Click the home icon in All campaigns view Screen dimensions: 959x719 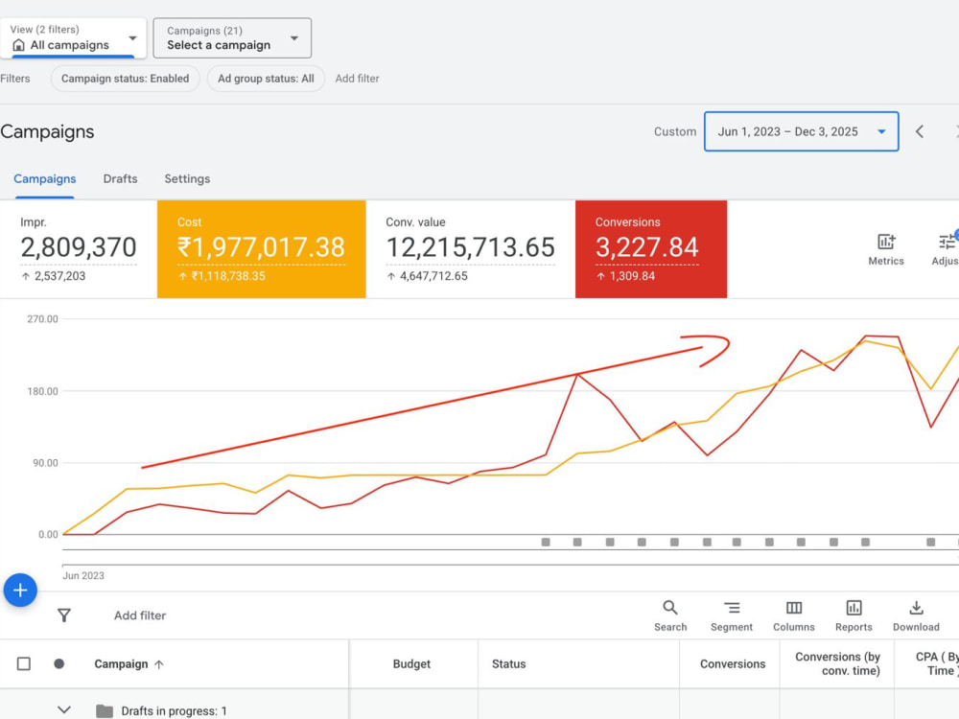(x=19, y=45)
